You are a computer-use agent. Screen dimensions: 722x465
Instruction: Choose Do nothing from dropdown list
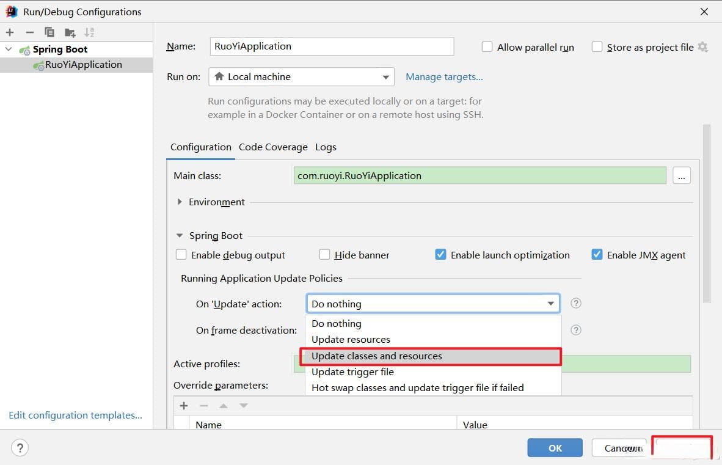(x=433, y=324)
